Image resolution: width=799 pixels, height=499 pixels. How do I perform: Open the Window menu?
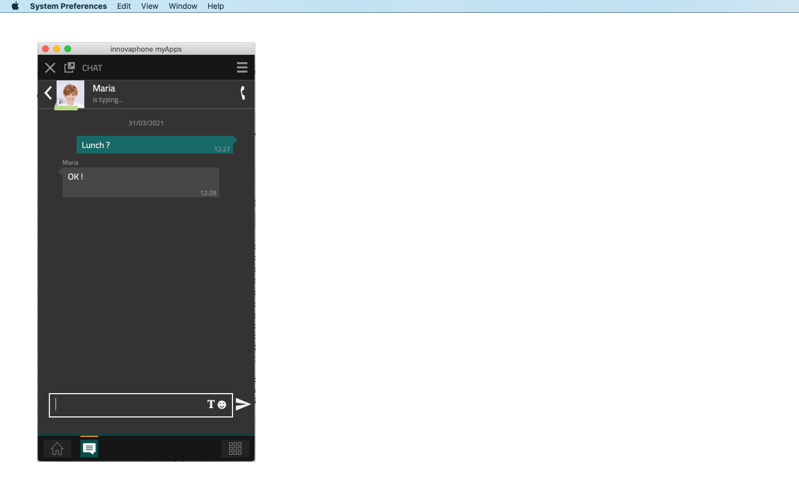click(183, 6)
